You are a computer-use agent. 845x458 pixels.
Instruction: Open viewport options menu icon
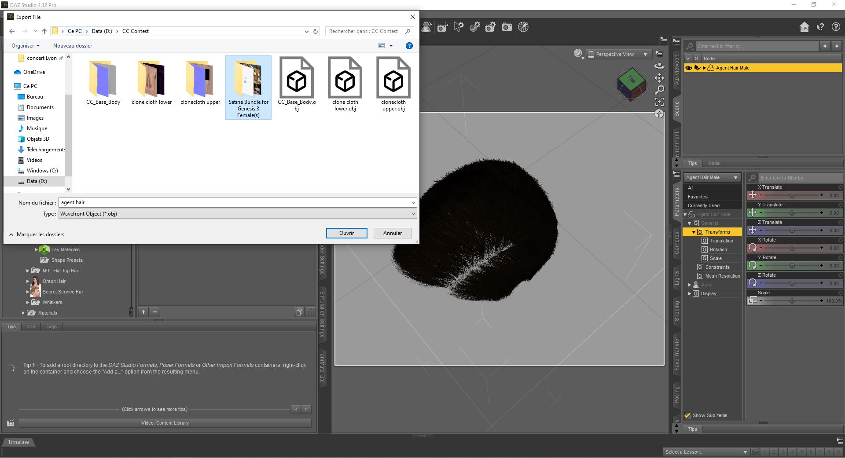click(x=659, y=54)
